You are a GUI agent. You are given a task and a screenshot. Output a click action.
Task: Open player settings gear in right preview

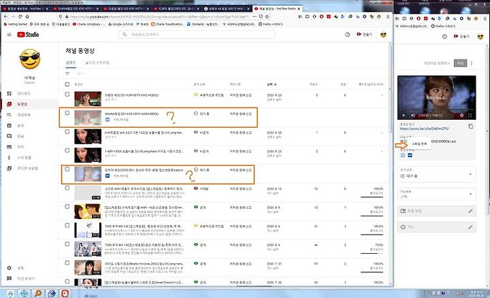coord(461,115)
